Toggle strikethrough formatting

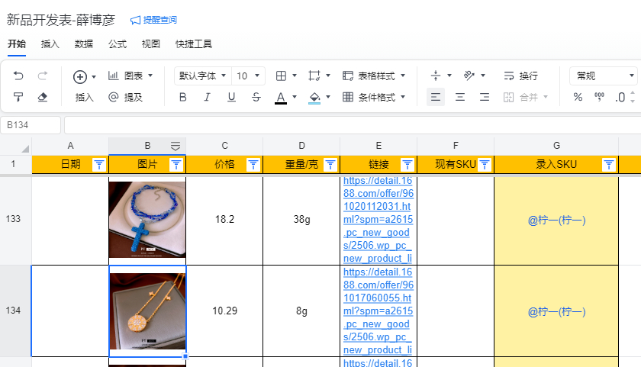256,97
